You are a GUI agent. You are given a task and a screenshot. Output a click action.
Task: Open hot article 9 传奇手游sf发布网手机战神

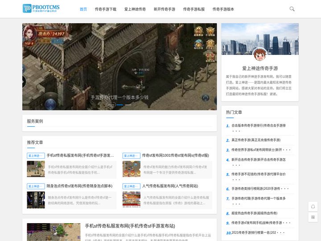click(261, 223)
